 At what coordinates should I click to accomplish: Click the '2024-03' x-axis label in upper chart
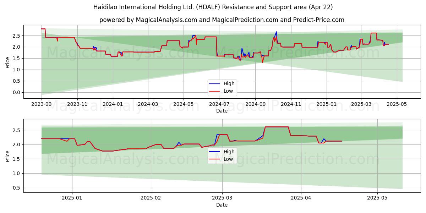click(x=148, y=104)
